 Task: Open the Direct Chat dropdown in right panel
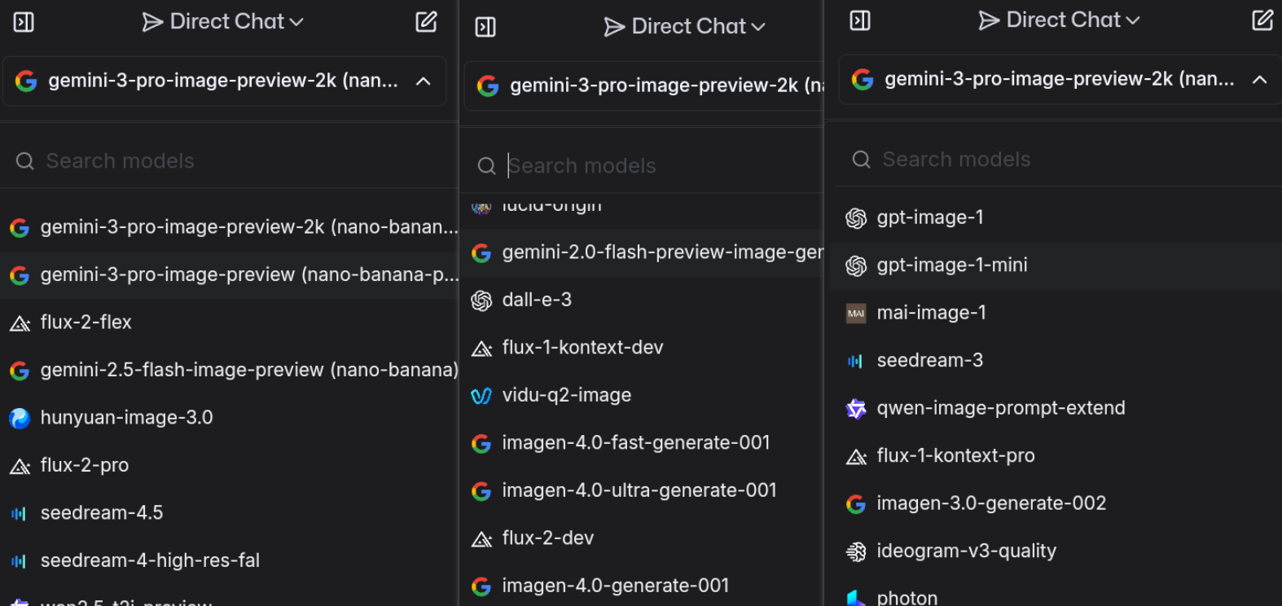coord(1060,20)
